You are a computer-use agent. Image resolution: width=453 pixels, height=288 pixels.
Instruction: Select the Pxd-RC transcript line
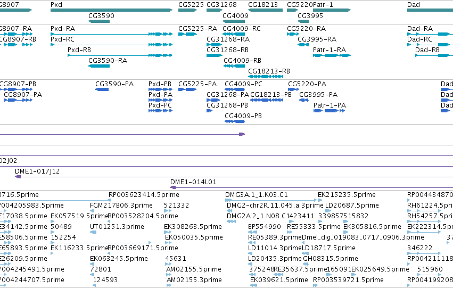(x=111, y=45)
